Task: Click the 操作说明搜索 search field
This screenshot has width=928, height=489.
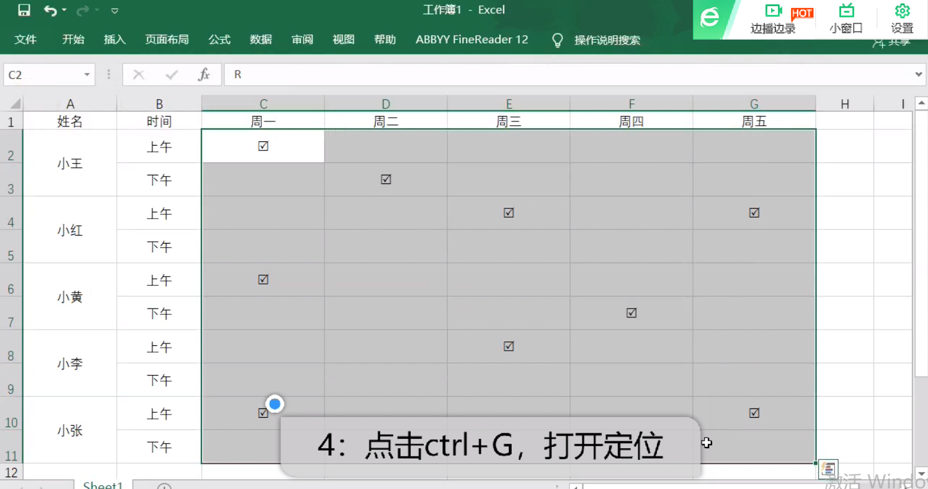Action: 607,40
